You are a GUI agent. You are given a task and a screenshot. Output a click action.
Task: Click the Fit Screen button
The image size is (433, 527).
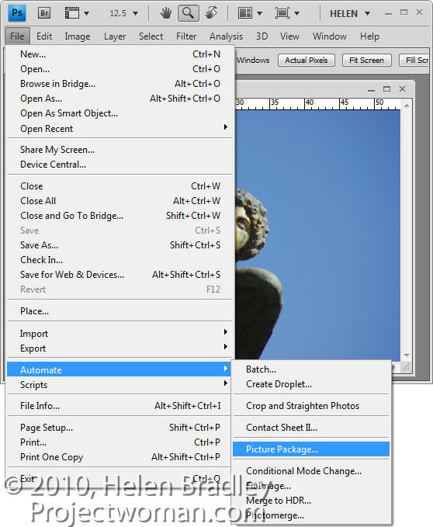(x=366, y=61)
